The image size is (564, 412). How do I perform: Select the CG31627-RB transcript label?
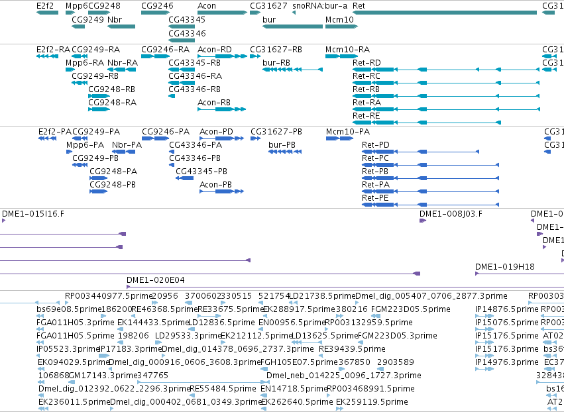point(276,49)
